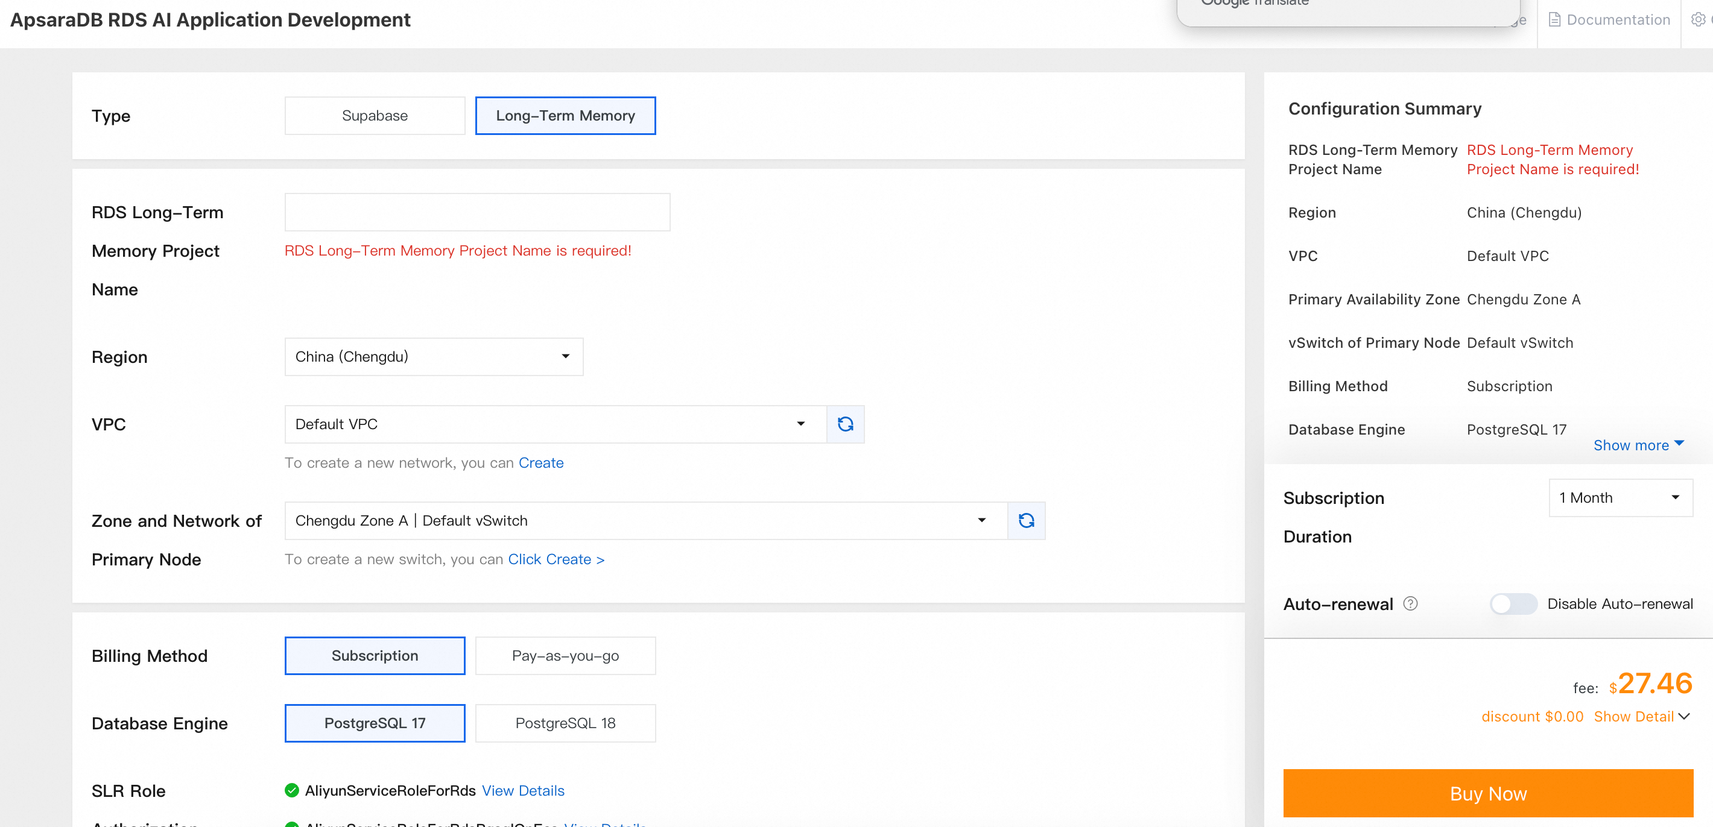Click the ApsaraDB RDS AI Application Development title
Screen dimensions: 1713x827
pyautogui.click(x=210, y=20)
